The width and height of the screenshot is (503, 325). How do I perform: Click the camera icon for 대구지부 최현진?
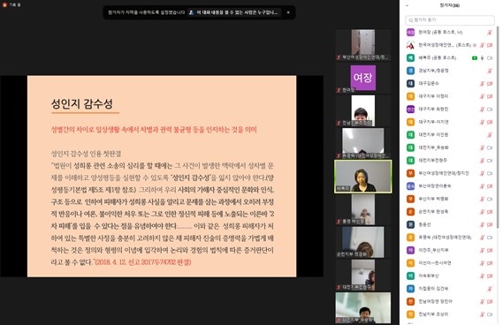(x=490, y=110)
